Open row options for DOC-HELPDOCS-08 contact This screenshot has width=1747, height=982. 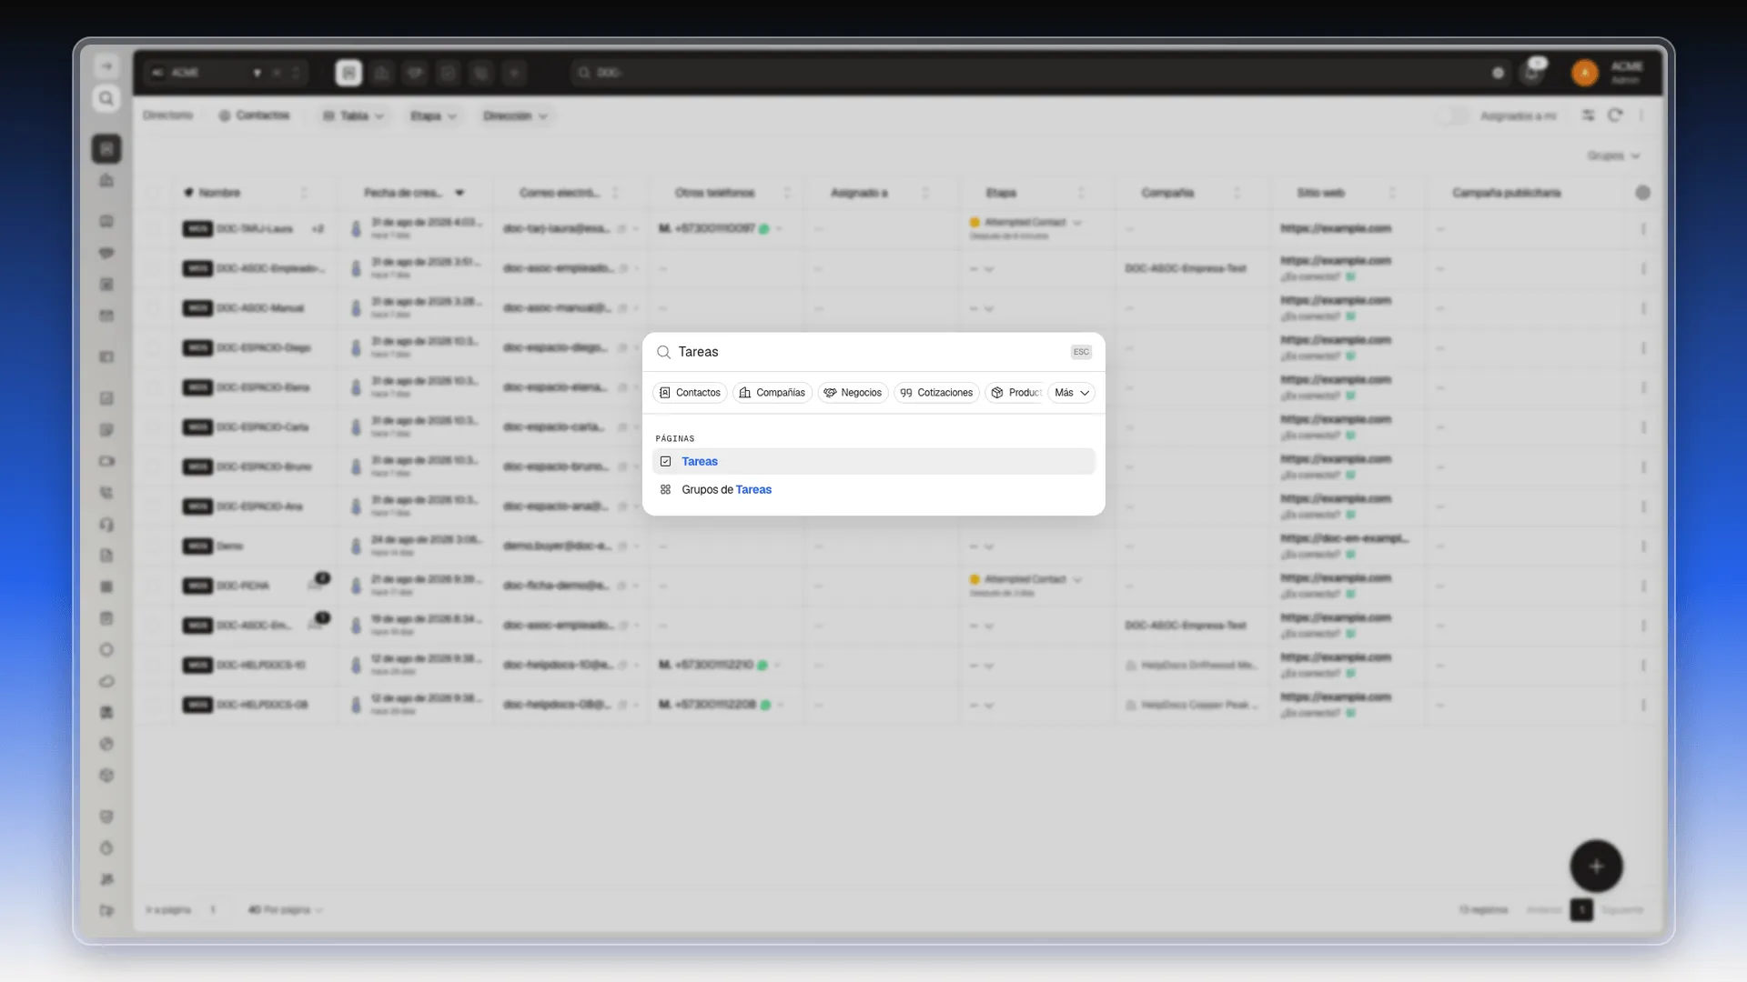(x=1643, y=705)
